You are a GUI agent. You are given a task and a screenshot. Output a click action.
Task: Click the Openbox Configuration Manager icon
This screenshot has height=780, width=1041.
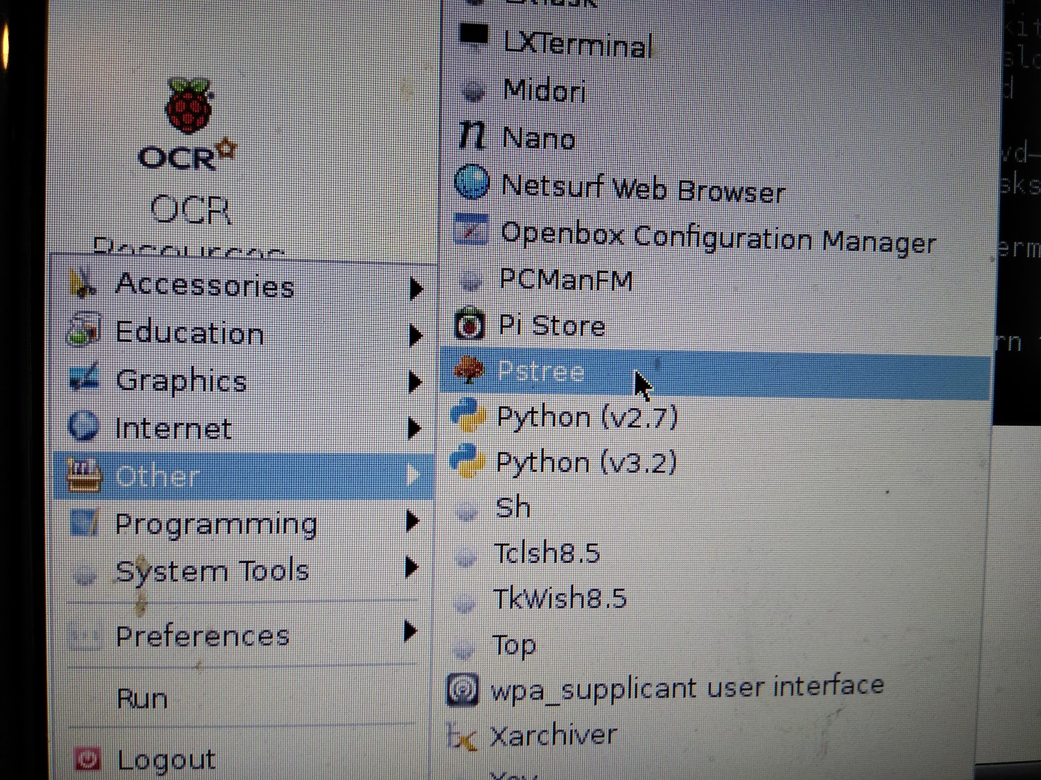click(471, 229)
